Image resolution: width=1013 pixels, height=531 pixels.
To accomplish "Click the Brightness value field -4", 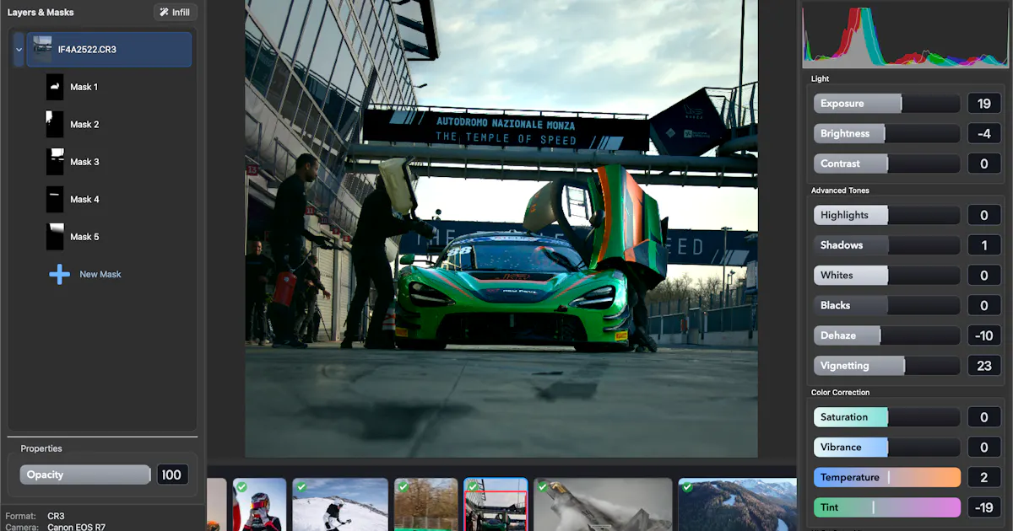I will (x=984, y=133).
